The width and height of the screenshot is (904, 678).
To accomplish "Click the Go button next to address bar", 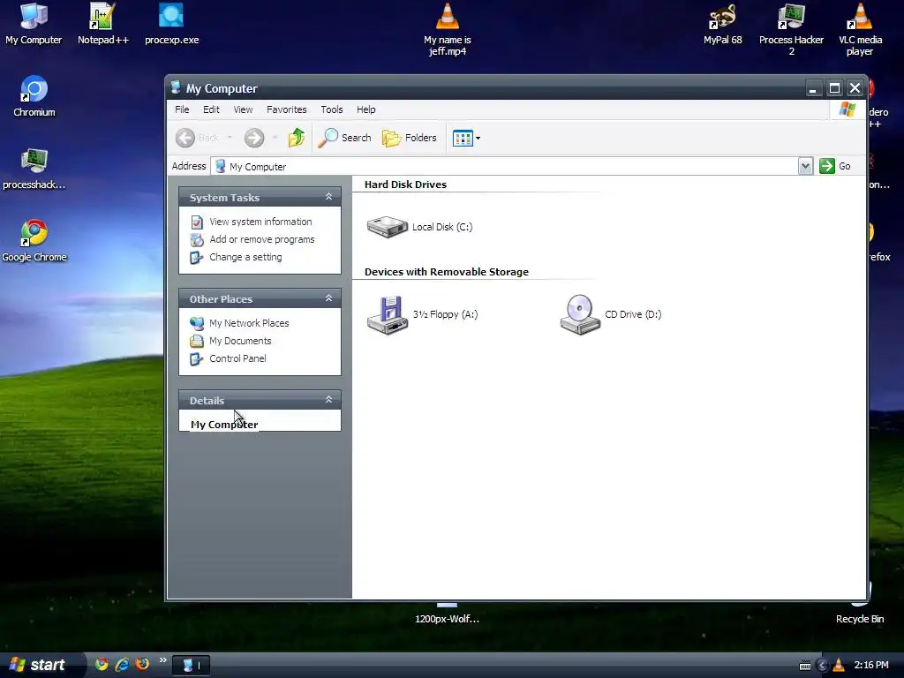I will click(x=835, y=166).
